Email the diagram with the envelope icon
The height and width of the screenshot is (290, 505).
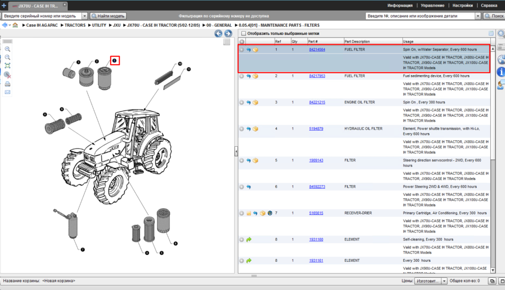(x=8, y=92)
